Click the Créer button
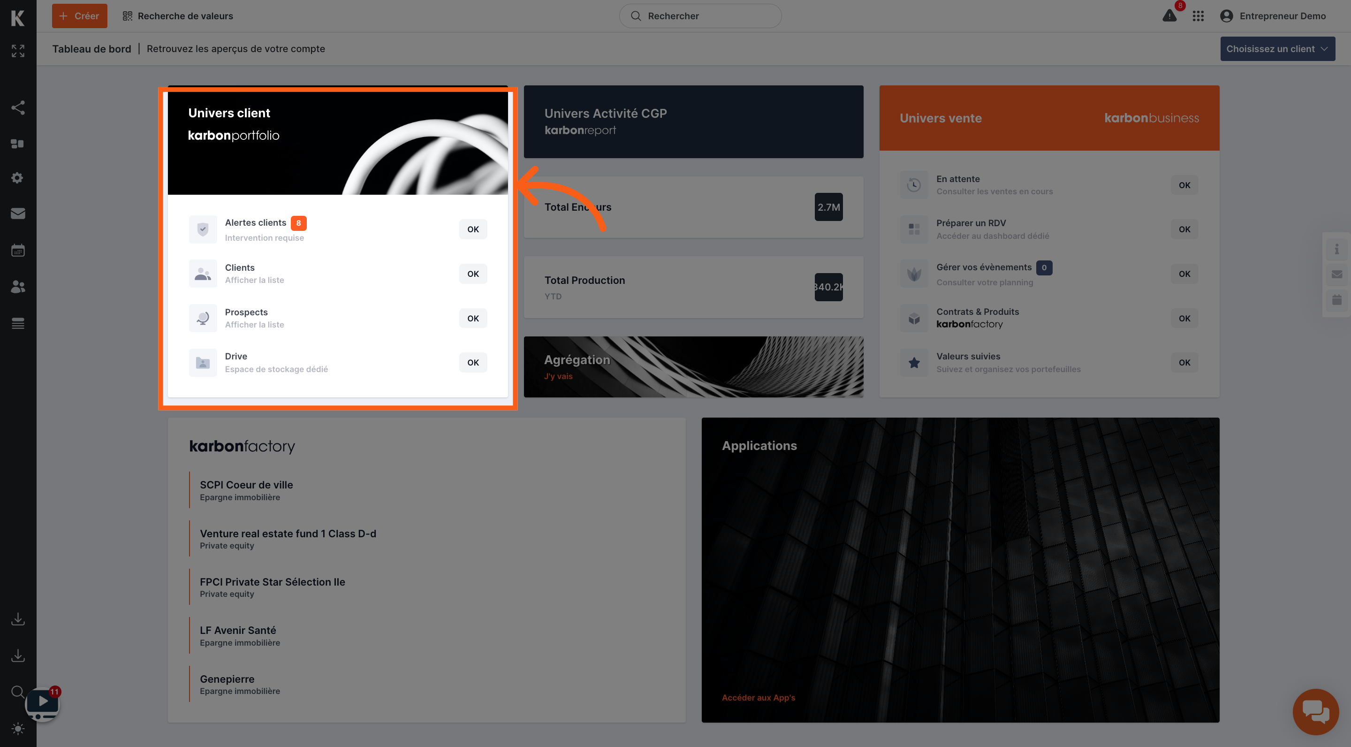This screenshot has height=747, width=1351. coord(79,16)
